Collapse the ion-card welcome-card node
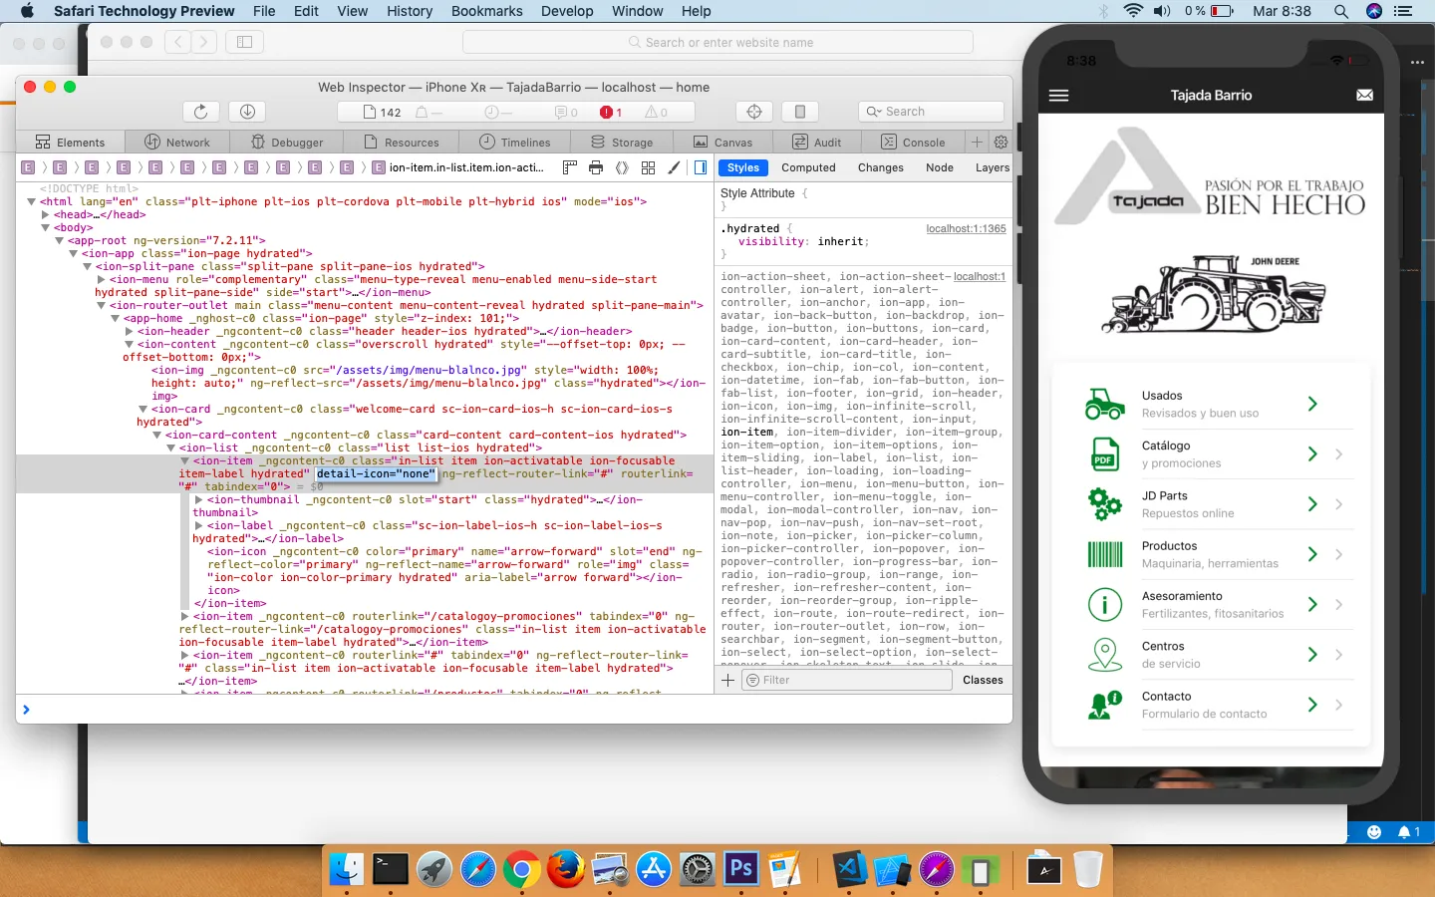1435x897 pixels. click(143, 409)
